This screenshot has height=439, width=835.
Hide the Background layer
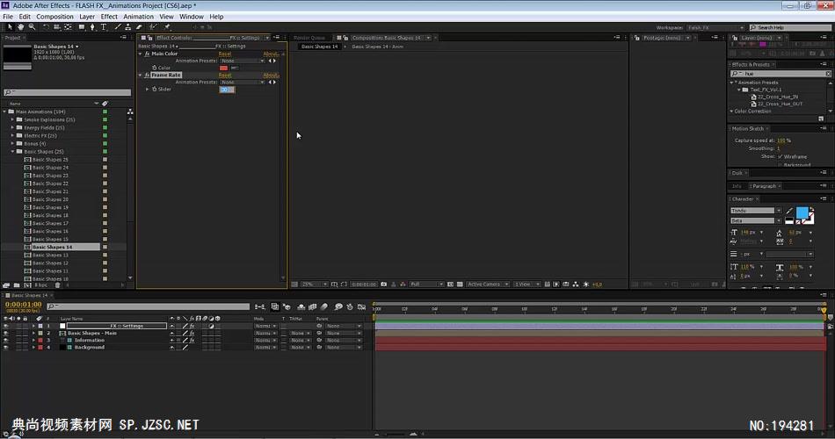pos(6,347)
